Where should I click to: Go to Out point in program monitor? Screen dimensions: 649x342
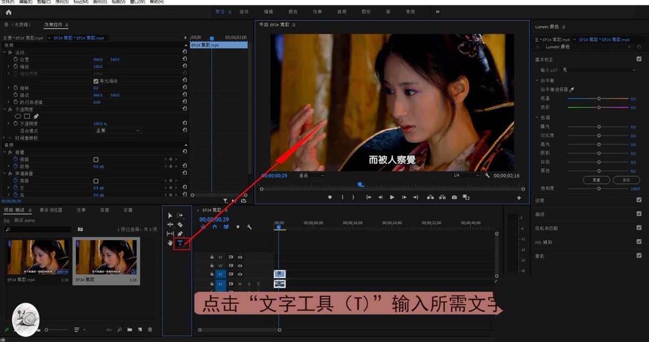(416, 198)
